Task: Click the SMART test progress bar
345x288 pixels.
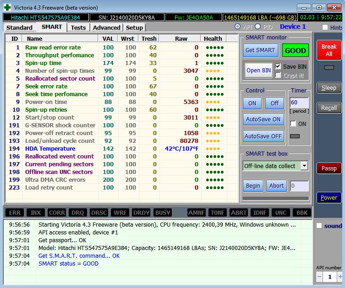Action: (x=276, y=198)
